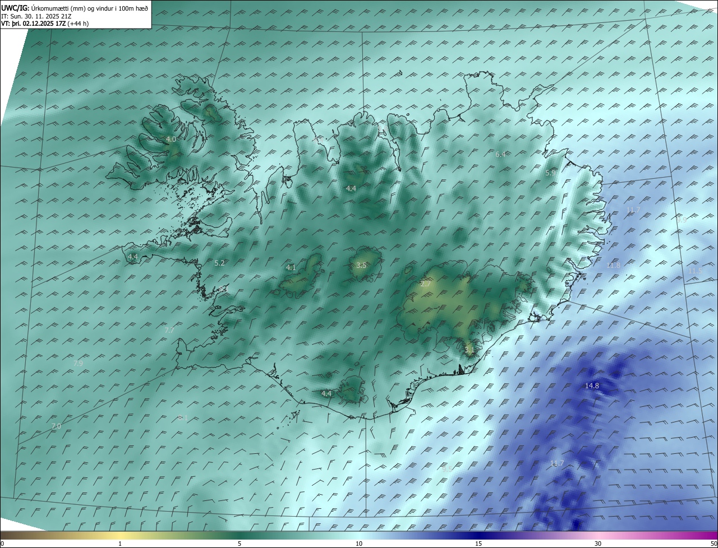Click the 'VT: þri. 02.12.2025 17Z (+44 h)' line

pyautogui.click(x=45, y=23)
